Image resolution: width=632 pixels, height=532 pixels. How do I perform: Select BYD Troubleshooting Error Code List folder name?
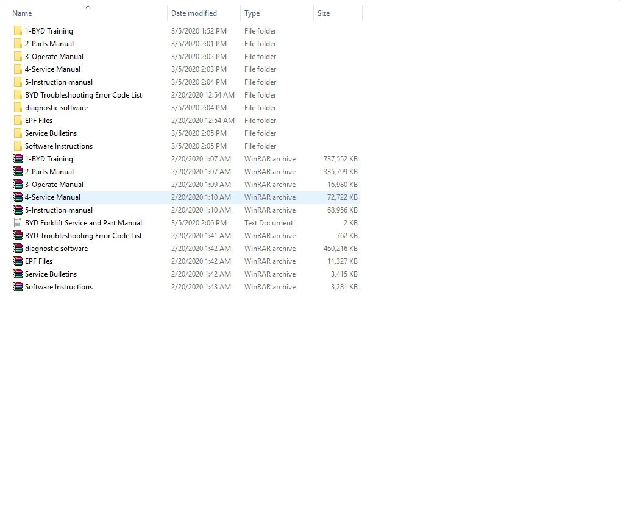point(83,95)
